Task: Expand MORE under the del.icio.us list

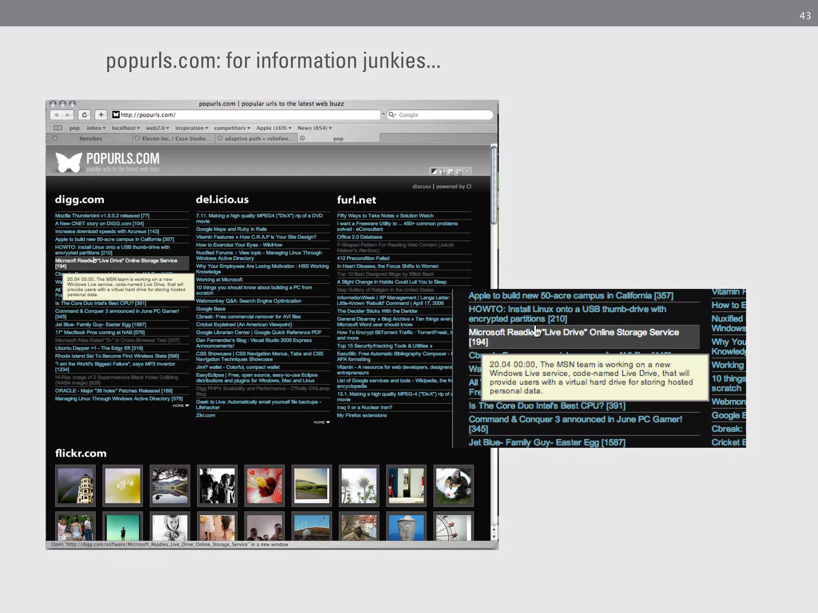Action: click(x=322, y=422)
